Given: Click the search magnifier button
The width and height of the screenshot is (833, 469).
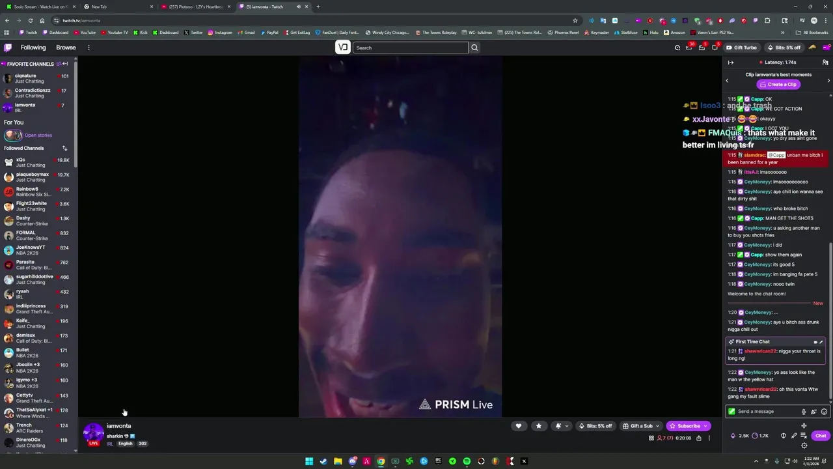Looking at the screenshot, I should pos(474,48).
